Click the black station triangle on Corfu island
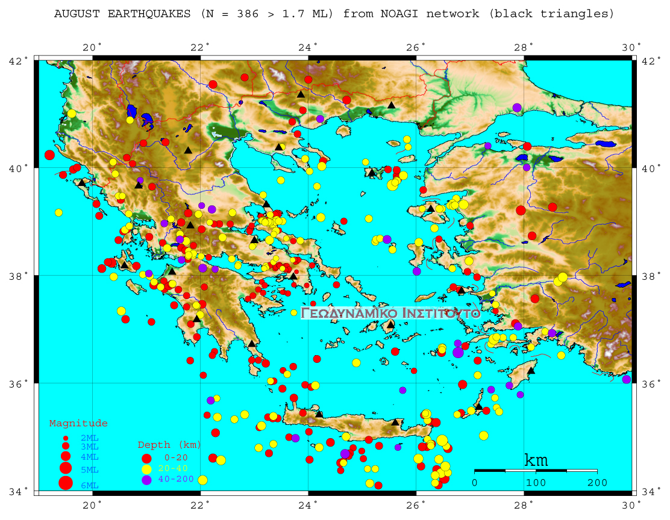Viewport: 670px width, 520px height. 81,183
